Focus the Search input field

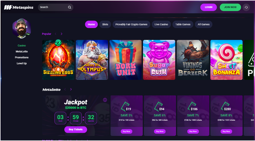[x=53, y=7]
